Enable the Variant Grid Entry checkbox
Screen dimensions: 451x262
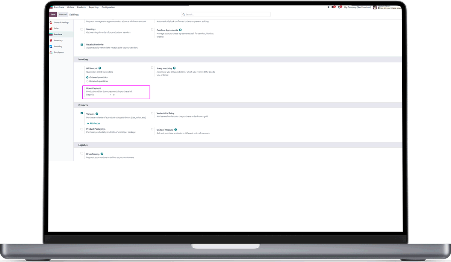click(x=152, y=113)
